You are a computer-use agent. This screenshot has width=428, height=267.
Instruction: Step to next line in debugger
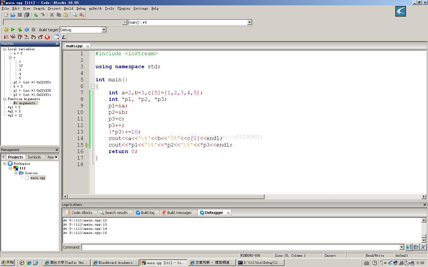tap(20, 37)
